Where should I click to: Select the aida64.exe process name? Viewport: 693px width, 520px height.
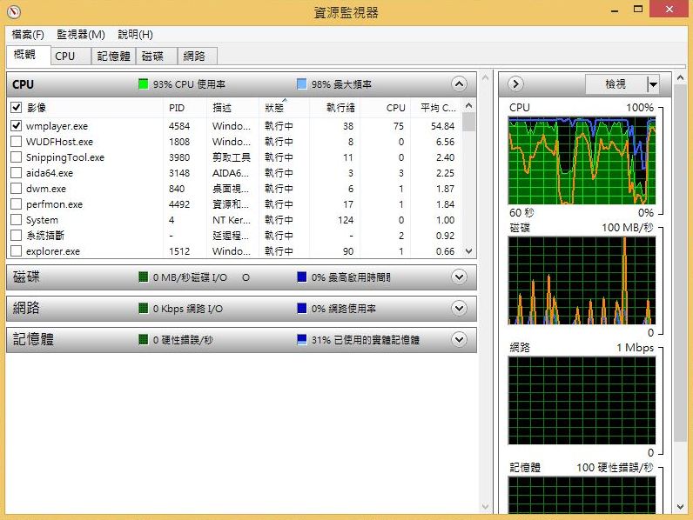pos(50,172)
